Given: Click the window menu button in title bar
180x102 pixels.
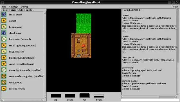Looking at the screenshot, I should [x=3, y=2].
